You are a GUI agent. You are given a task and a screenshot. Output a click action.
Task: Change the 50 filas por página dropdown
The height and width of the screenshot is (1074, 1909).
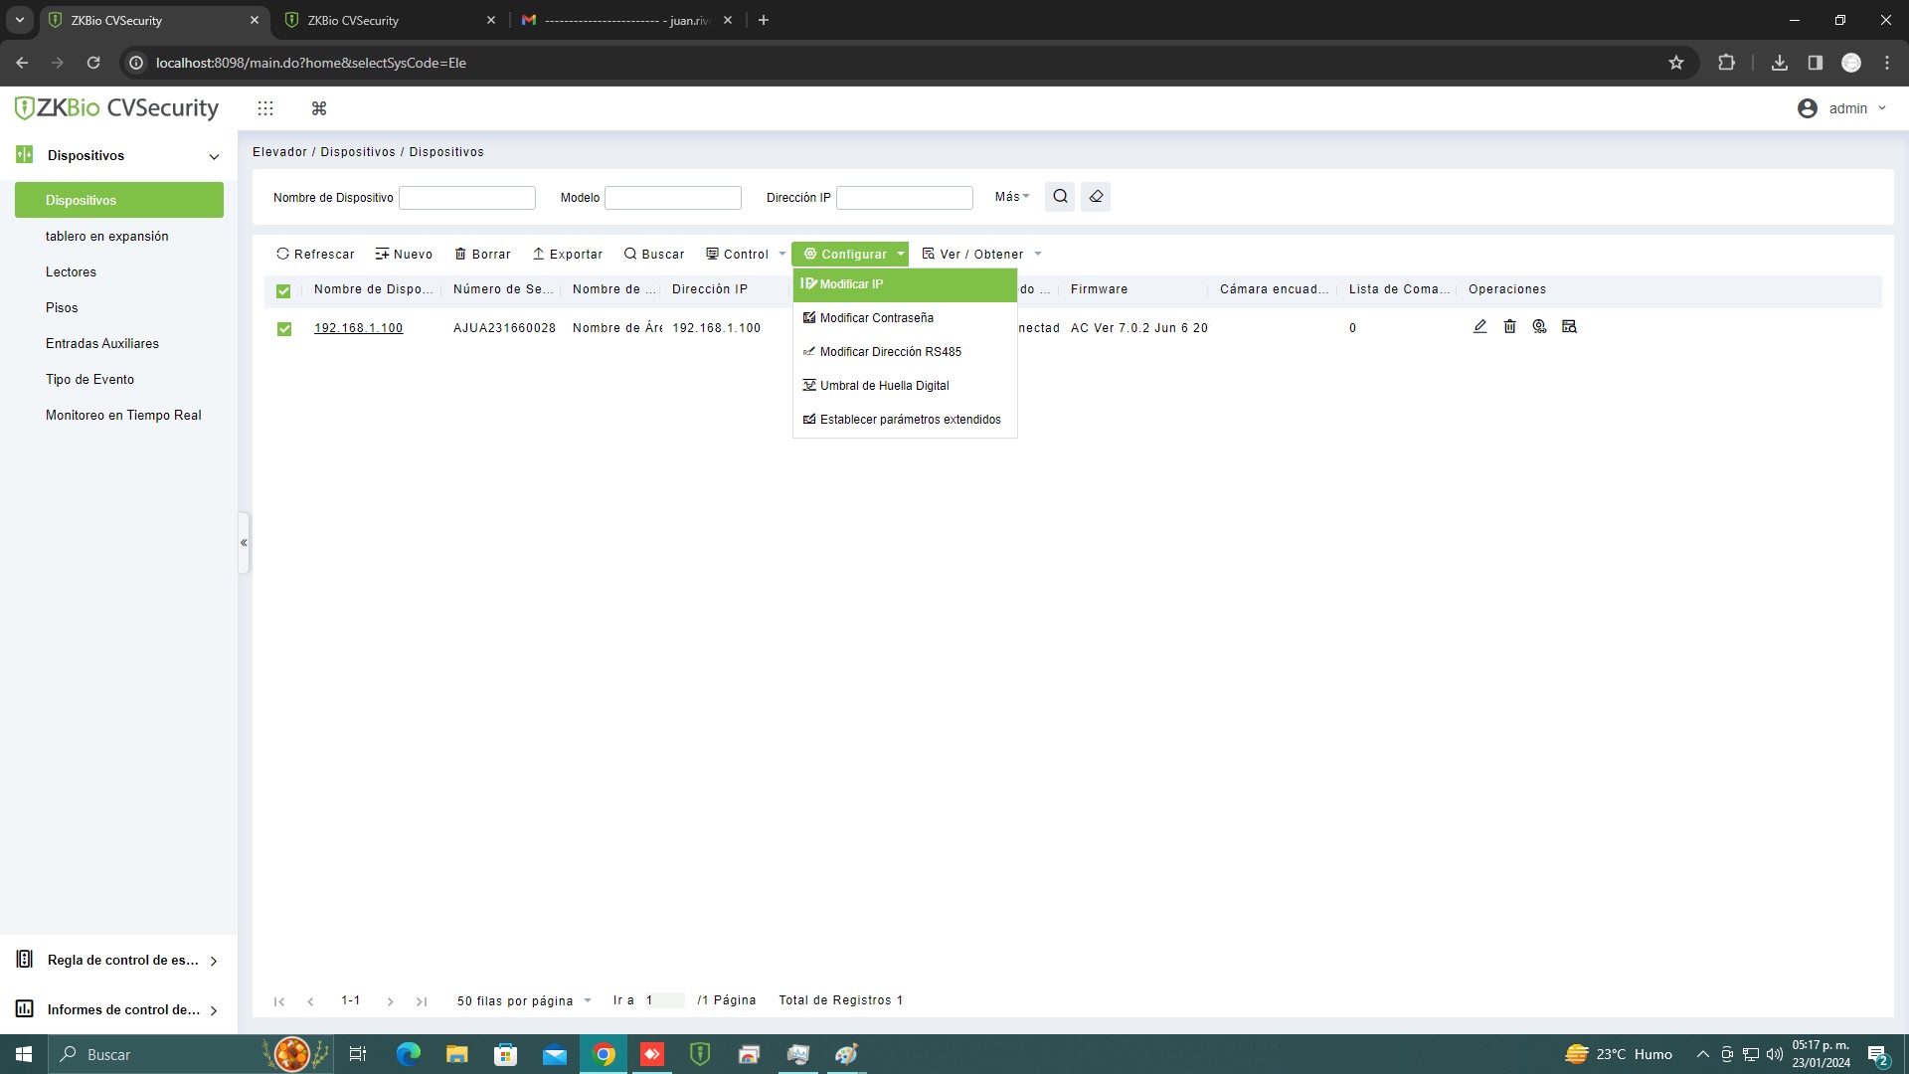(524, 1000)
